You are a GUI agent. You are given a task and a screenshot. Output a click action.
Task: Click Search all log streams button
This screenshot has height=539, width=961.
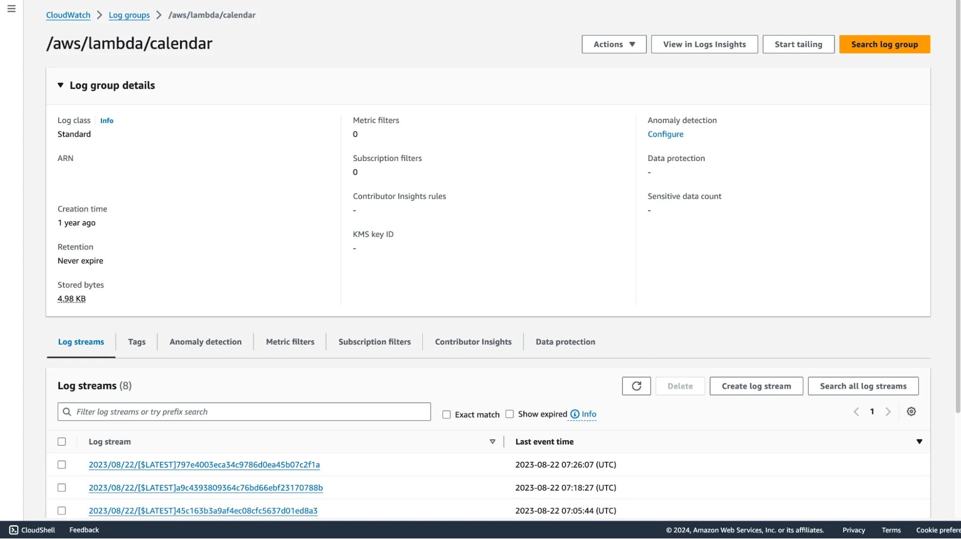point(863,386)
